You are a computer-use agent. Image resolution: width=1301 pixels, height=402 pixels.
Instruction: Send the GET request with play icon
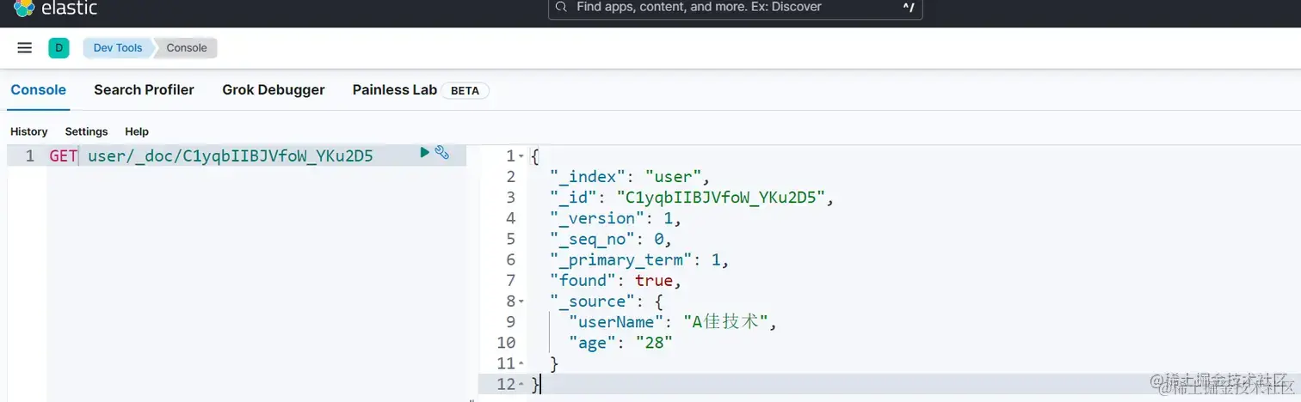click(424, 152)
